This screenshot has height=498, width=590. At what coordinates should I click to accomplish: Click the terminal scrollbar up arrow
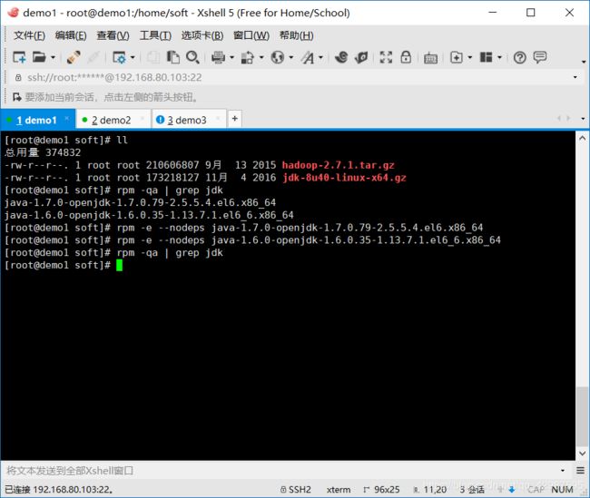[582, 139]
